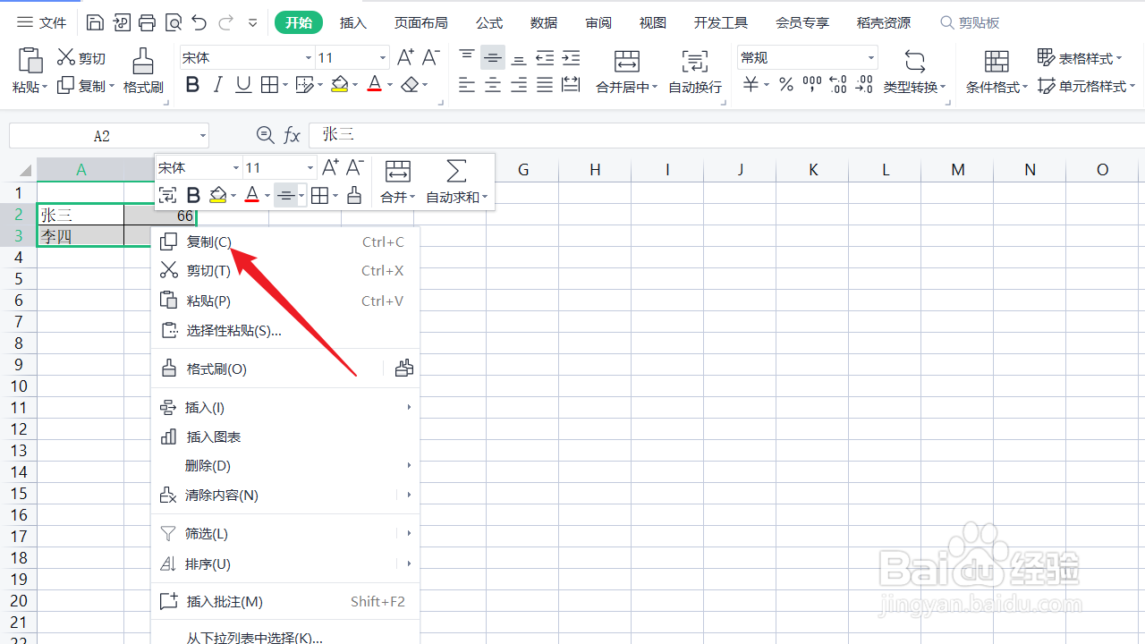This screenshot has width=1145, height=644.
Task: Switch to the 插入 ribbon tab
Action: pyautogui.click(x=353, y=22)
